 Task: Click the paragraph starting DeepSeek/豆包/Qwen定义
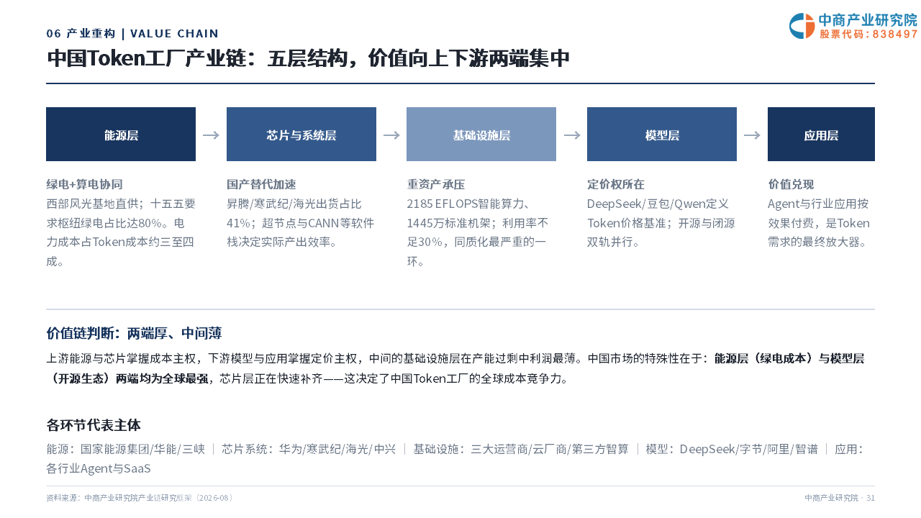coord(661,223)
